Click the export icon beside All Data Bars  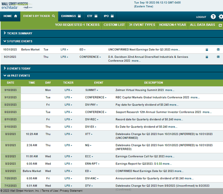tap(220, 25)
